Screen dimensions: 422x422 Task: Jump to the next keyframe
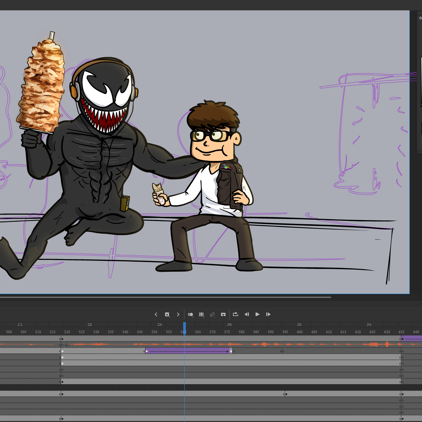(178, 314)
